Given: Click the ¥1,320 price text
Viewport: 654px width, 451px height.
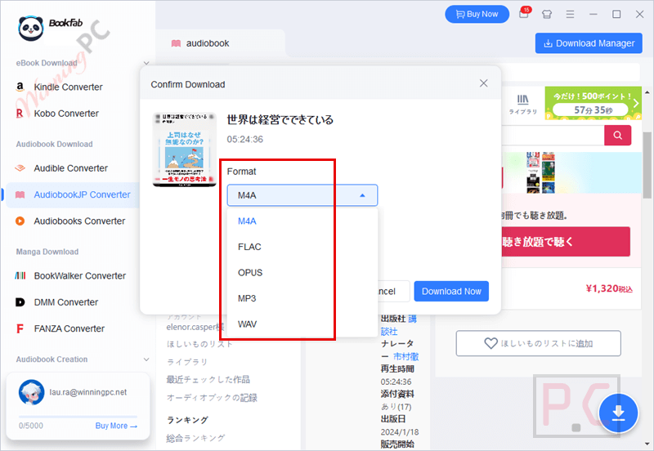Looking at the screenshot, I should [609, 288].
